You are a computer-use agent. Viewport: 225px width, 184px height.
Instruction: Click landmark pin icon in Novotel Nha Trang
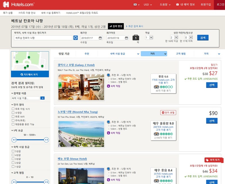pyautogui.click(x=109, y=122)
